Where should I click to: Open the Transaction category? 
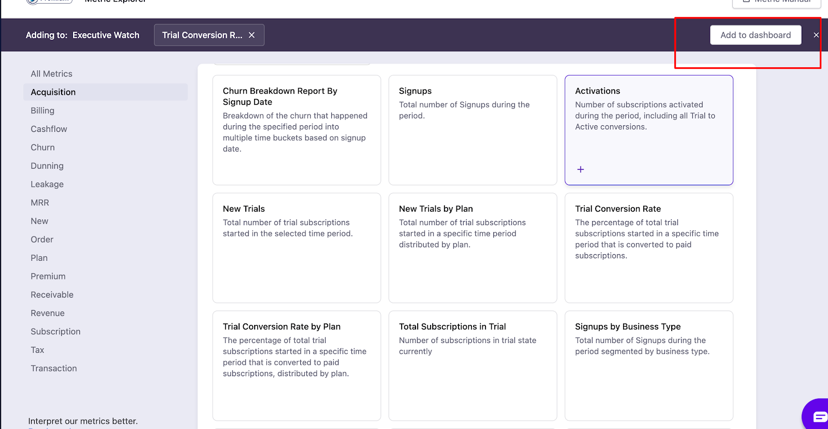point(54,368)
